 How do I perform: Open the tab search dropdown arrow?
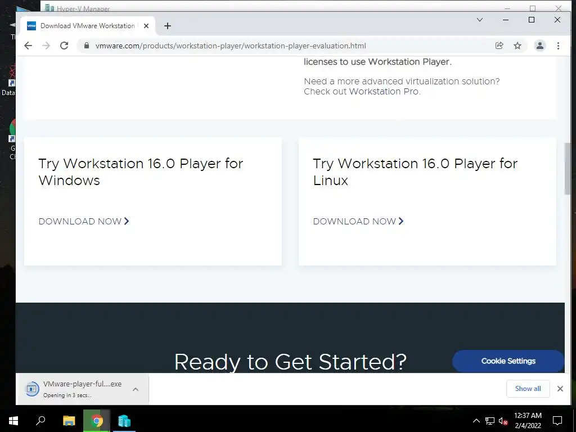479,20
